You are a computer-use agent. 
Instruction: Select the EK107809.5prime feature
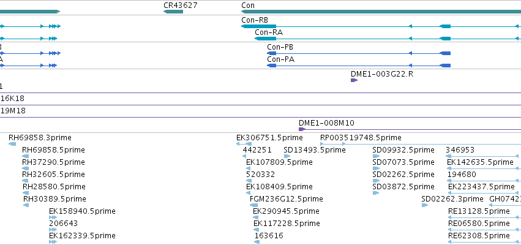point(248,168)
